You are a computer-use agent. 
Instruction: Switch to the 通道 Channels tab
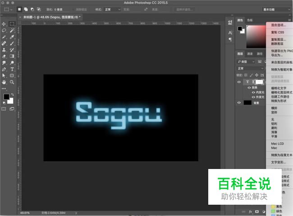pyautogui.click(x=250, y=54)
